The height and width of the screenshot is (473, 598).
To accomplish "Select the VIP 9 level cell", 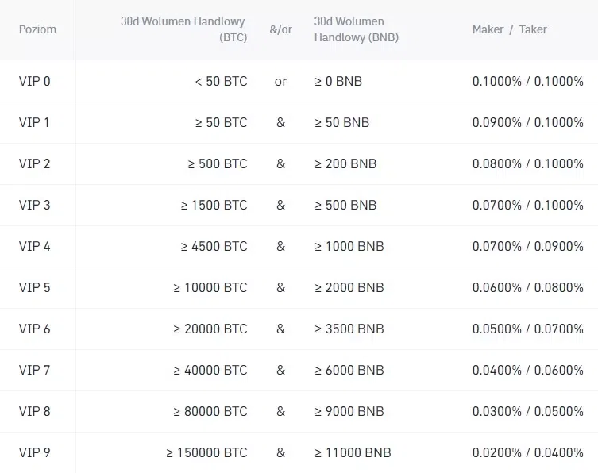I will [x=35, y=452].
